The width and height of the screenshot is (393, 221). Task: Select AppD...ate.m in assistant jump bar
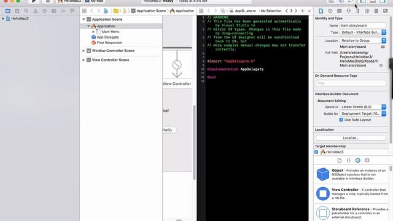point(243,11)
